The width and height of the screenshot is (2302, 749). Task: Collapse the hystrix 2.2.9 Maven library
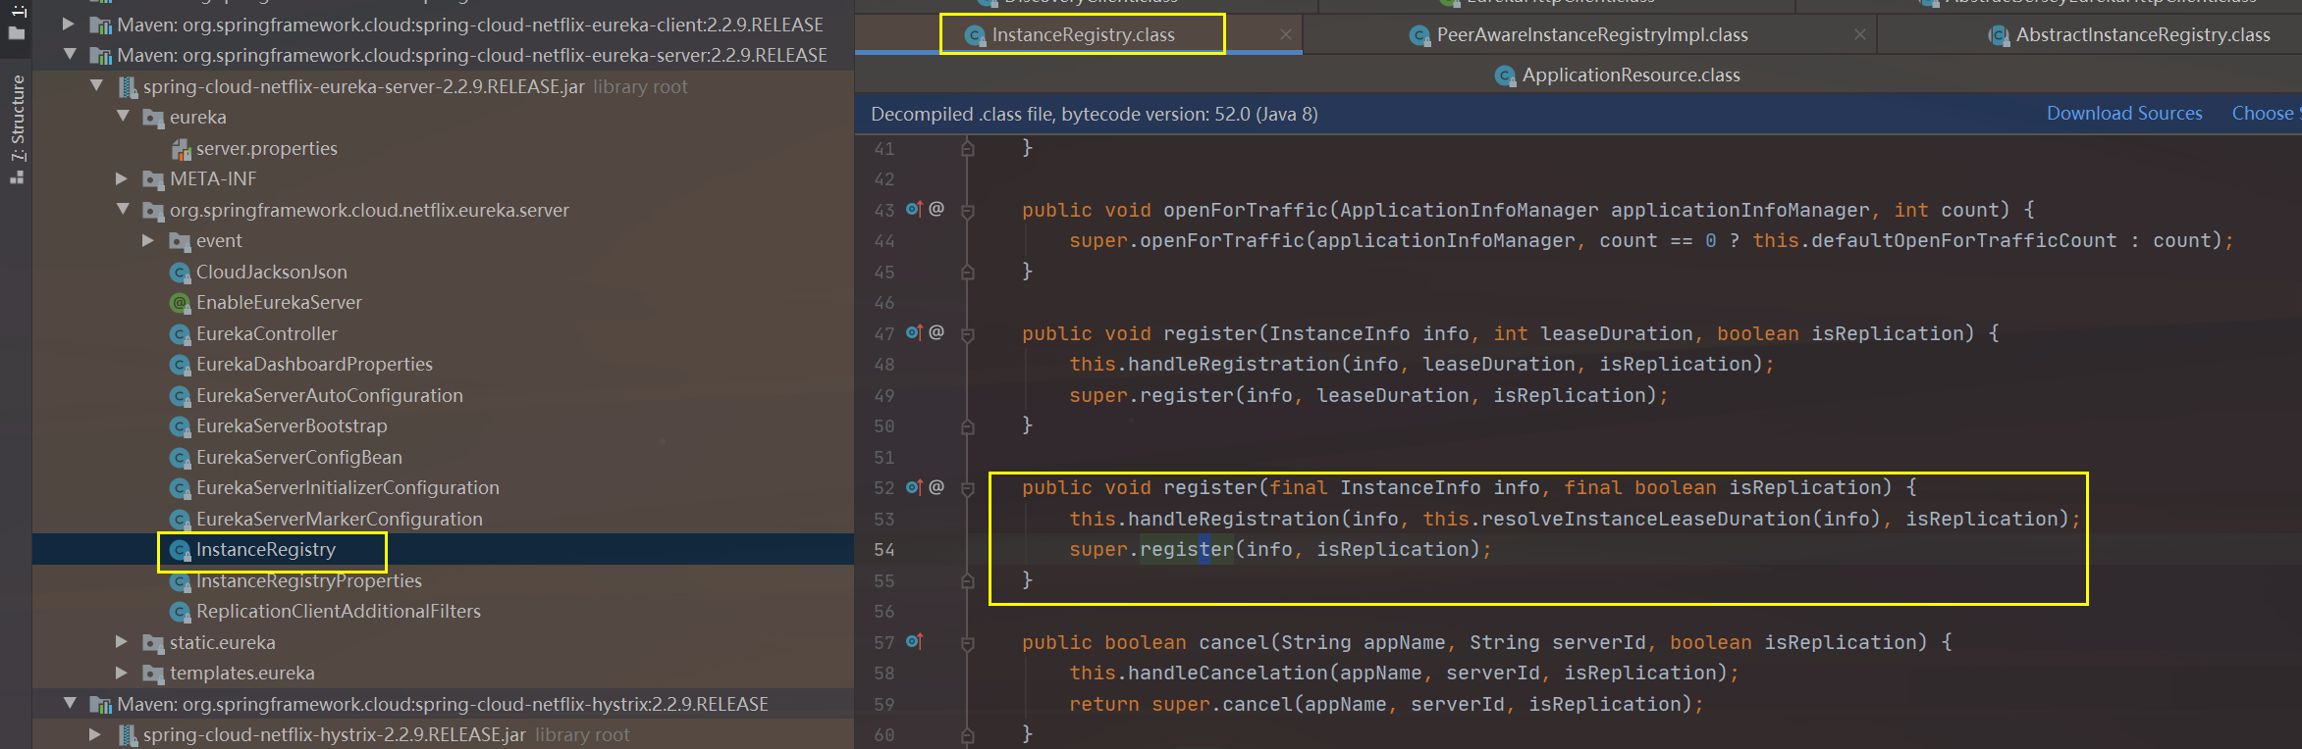coord(69,704)
